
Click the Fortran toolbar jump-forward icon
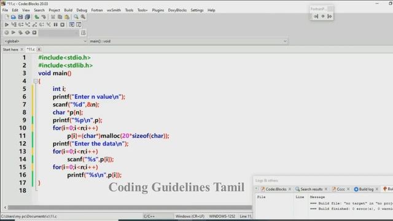pos(330,17)
